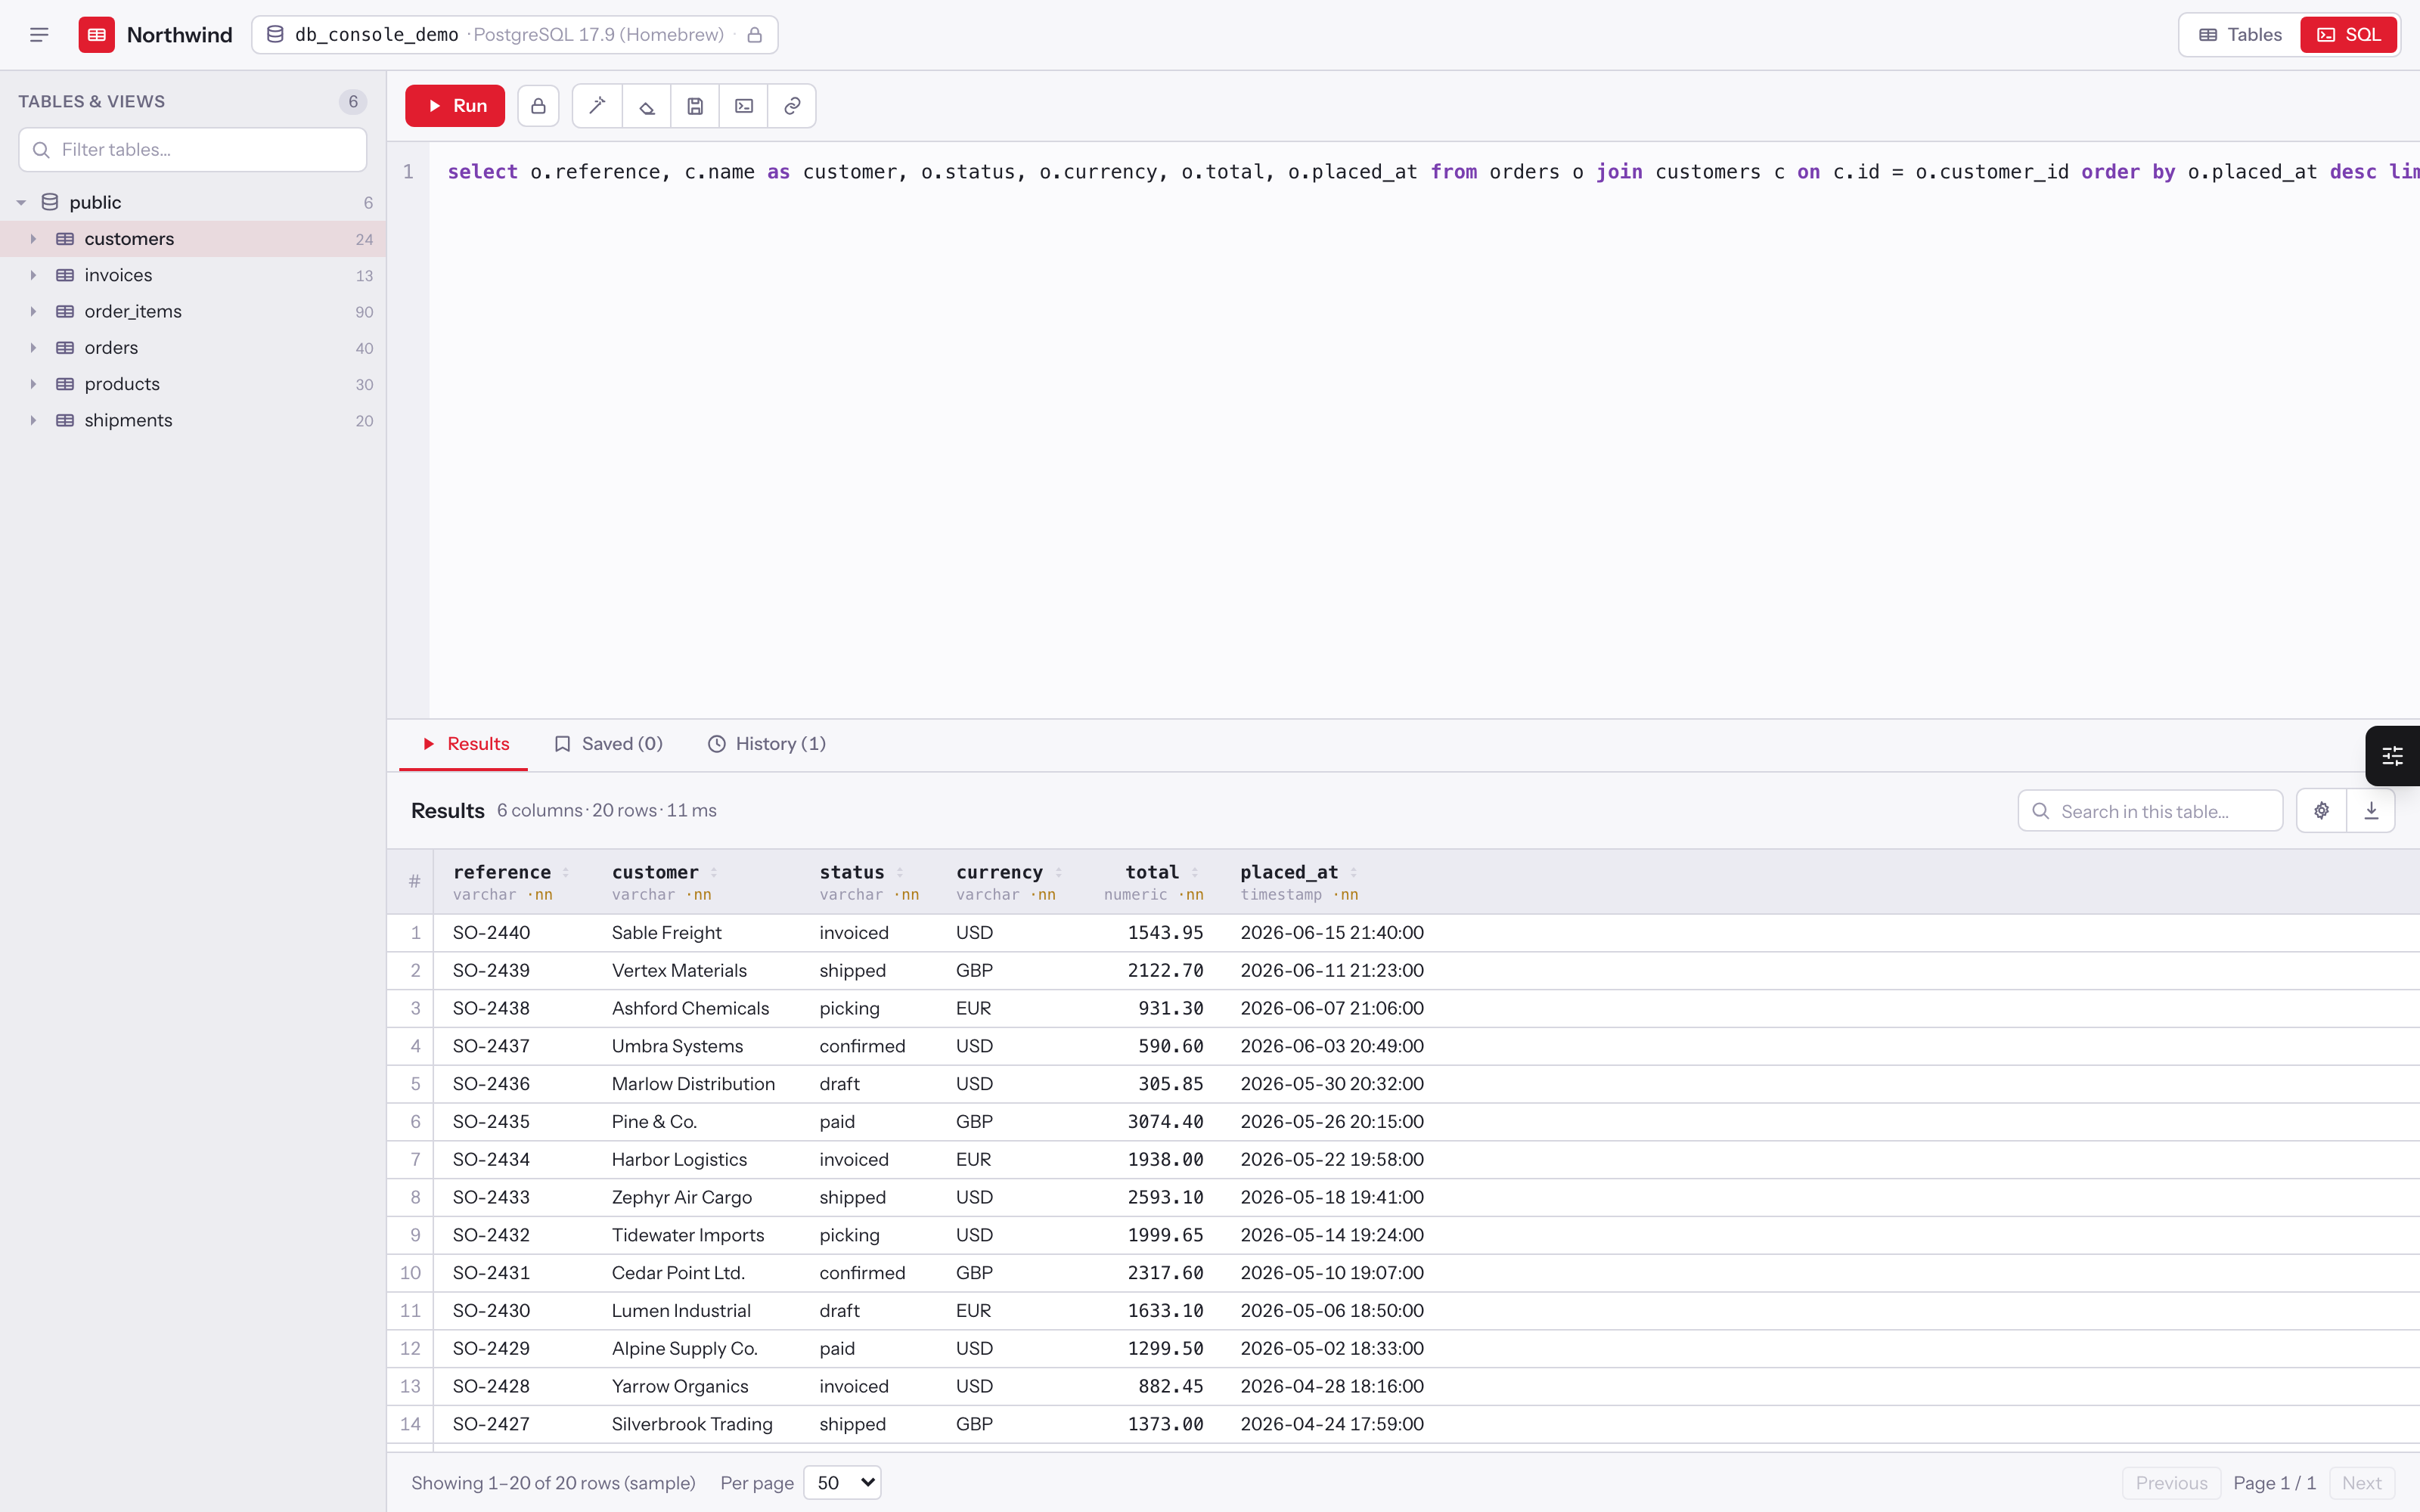2420x1512 pixels.
Task: Click the products table icon
Action: tap(65, 384)
